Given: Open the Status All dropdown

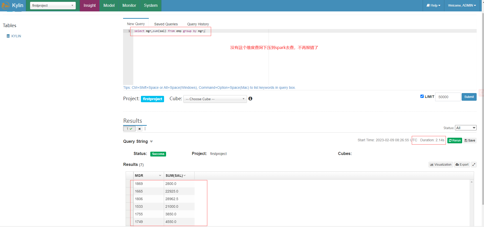Looking at the screenshot, I should click(466, 128).
